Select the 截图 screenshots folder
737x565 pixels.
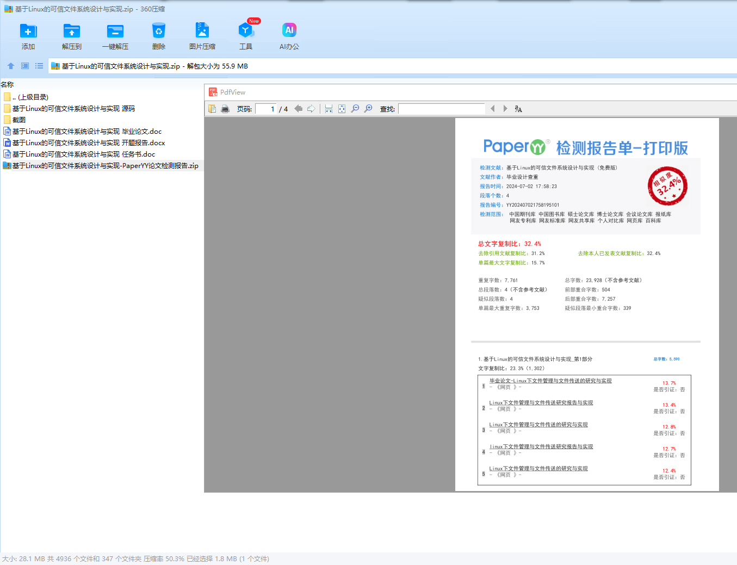pyautogui.click(x=15, y=120)
